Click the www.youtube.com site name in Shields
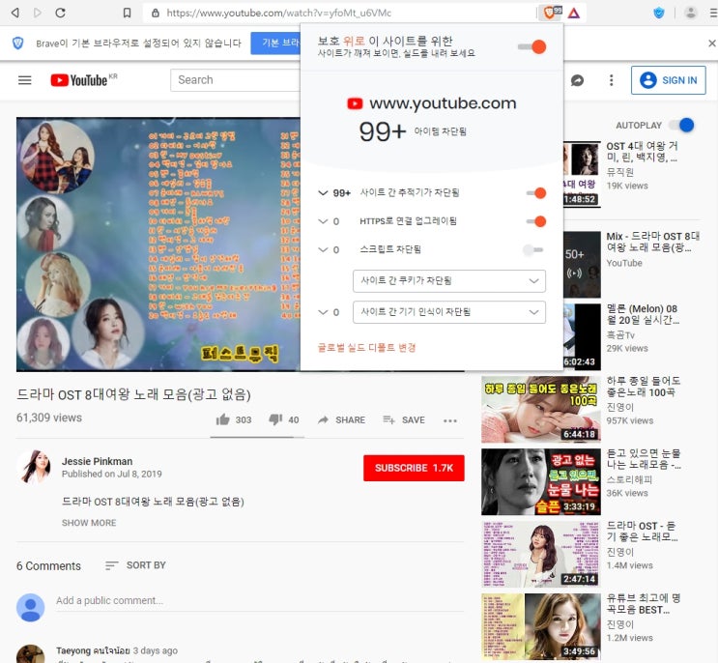The image size is (718, 663). coord(443,103)
